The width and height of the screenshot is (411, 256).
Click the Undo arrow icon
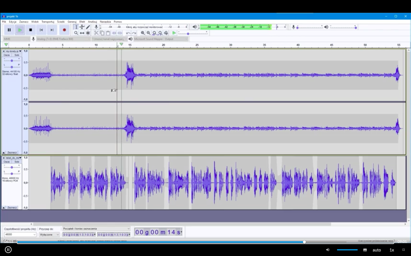pos(128,33)
